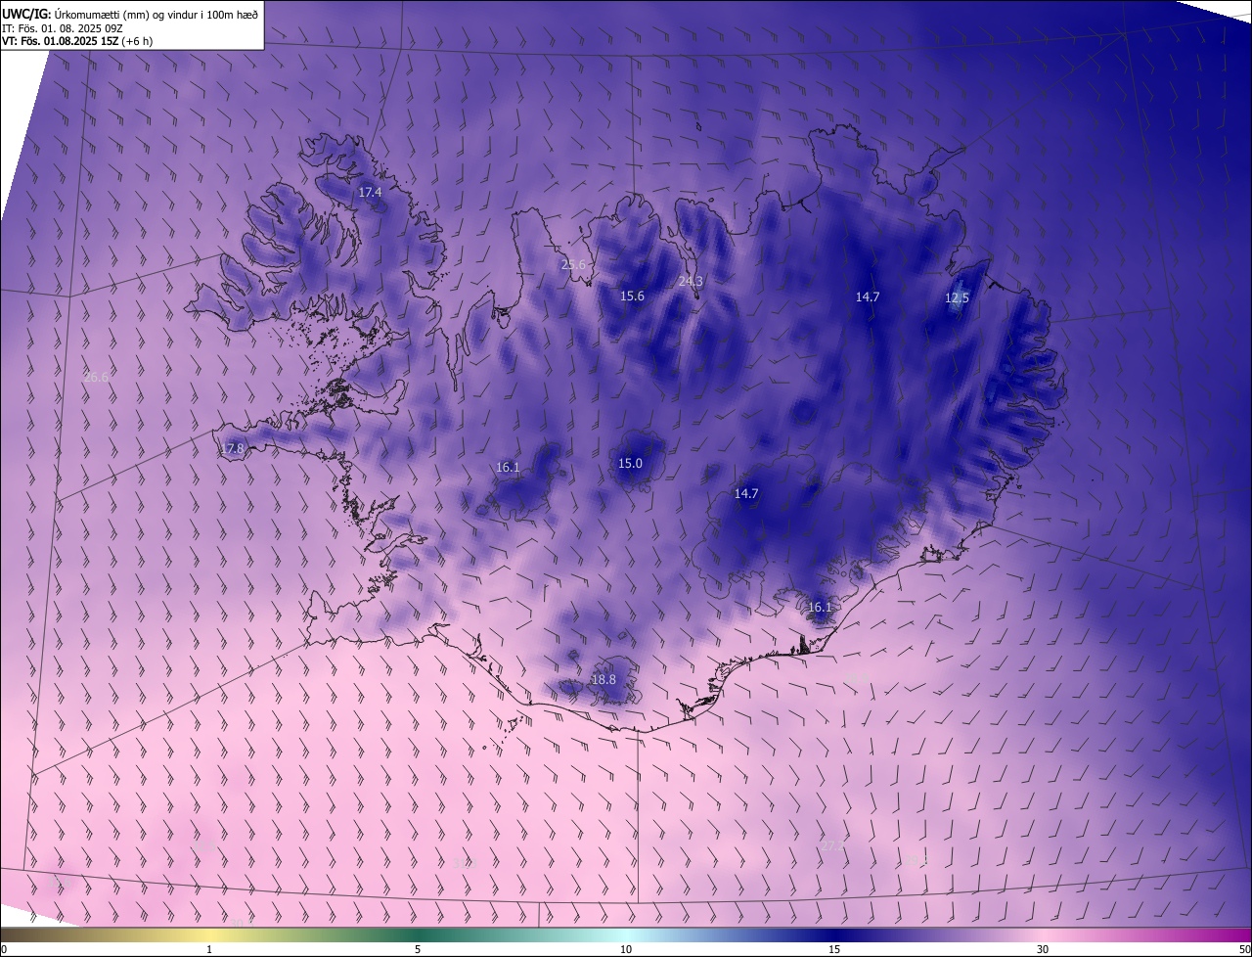Select the 25.6 value label

tap(573, 265)
